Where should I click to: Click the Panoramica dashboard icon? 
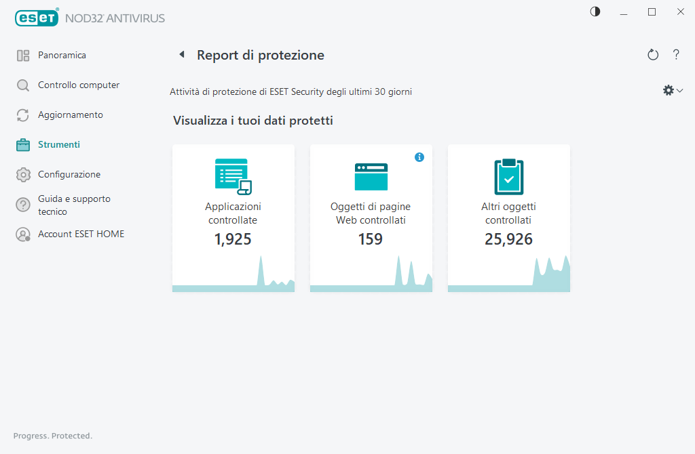pos(23,55)
